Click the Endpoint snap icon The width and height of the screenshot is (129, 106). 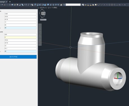(99, 5)
